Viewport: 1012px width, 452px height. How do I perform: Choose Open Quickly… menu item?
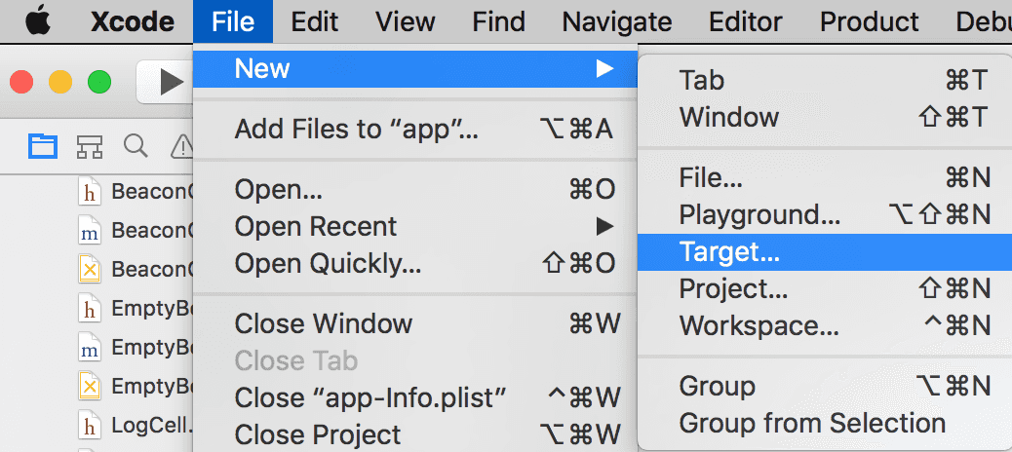pyautogui.click(x=329, y=263)
